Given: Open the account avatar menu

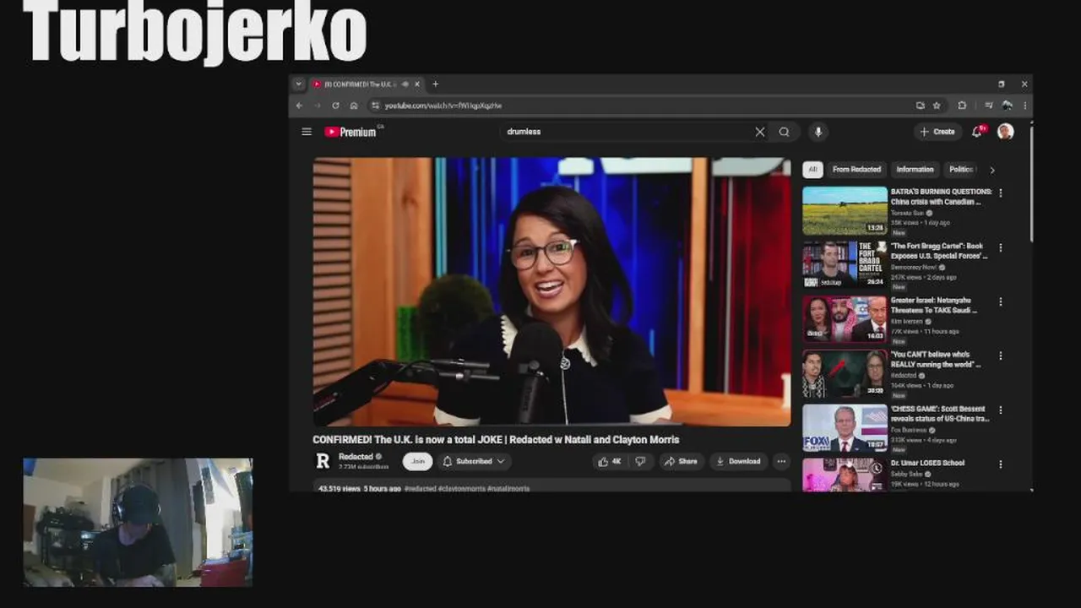Looking at the screenshot, I should [x=1005, y=132].
